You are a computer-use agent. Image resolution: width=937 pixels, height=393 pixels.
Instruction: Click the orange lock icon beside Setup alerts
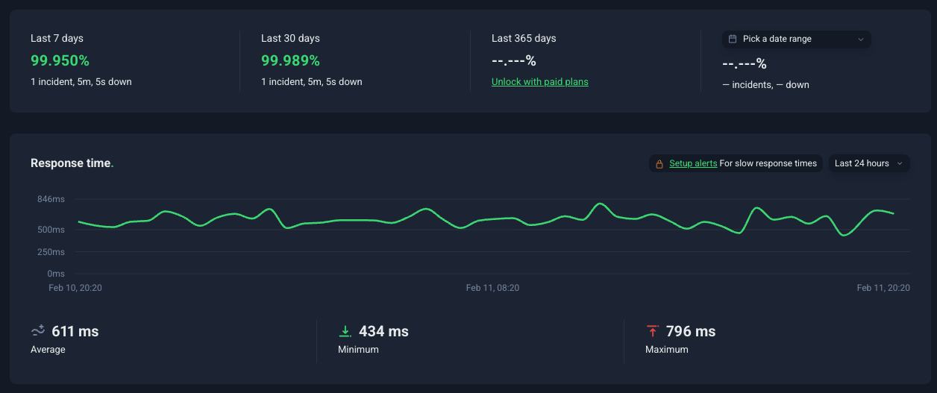click(x=659, y=163)
